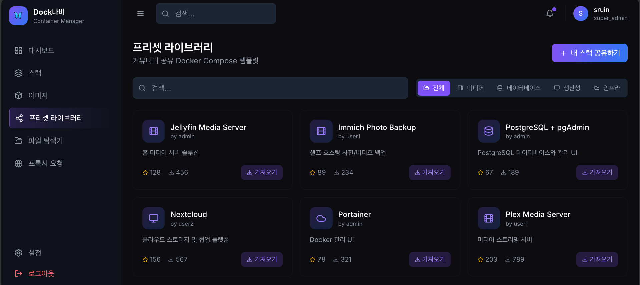Click the Jellyfin Media Server film icon
640x285 pixels.
point(153,131)
